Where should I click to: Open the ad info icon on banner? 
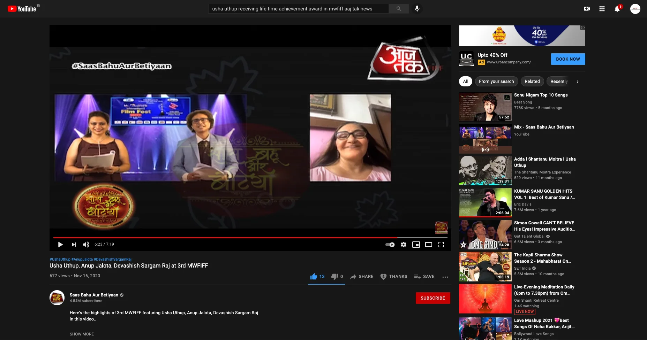tap(582, 28)
